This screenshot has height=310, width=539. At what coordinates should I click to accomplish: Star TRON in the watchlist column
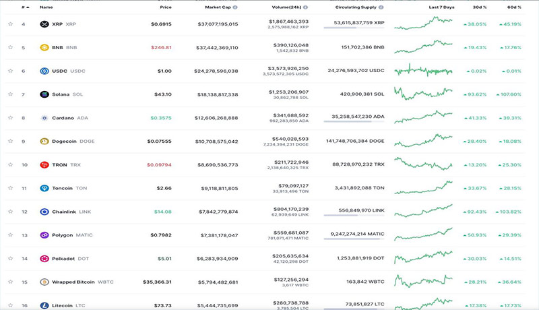tap(10, 164)
